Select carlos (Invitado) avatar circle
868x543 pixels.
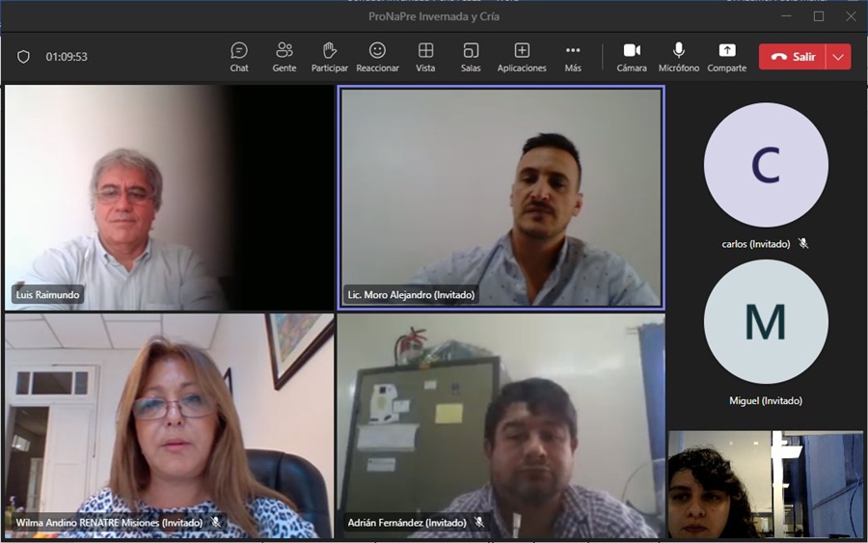tap(766, 165)
